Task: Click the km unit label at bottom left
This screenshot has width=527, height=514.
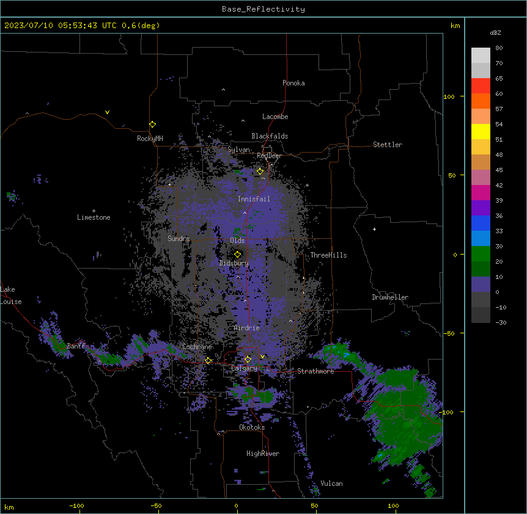Action: (x=9, y=507)
